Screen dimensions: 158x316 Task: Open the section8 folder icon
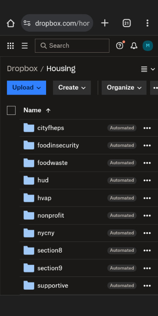(29, 251)
